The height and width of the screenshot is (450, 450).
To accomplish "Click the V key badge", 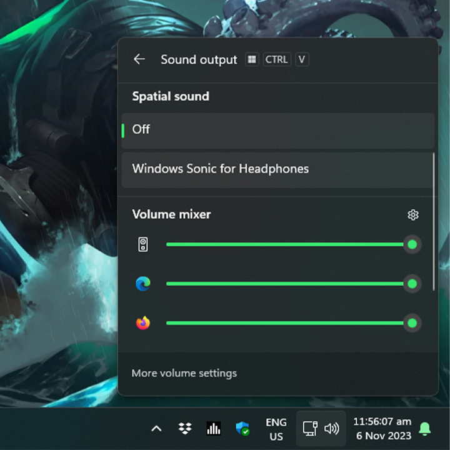I will point(302,59).
